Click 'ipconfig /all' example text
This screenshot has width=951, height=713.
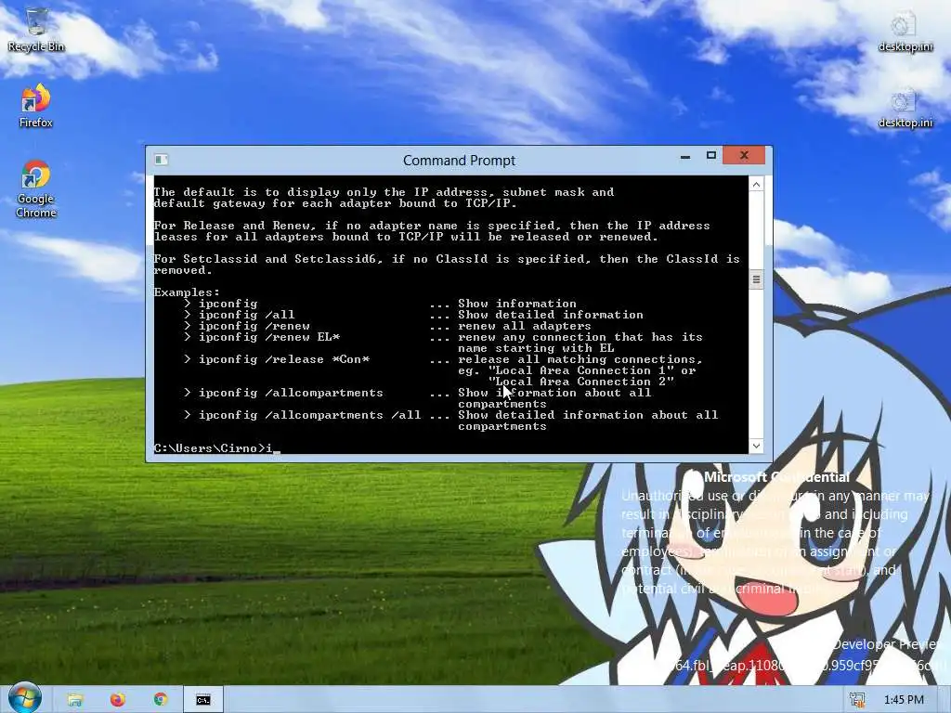246,315
